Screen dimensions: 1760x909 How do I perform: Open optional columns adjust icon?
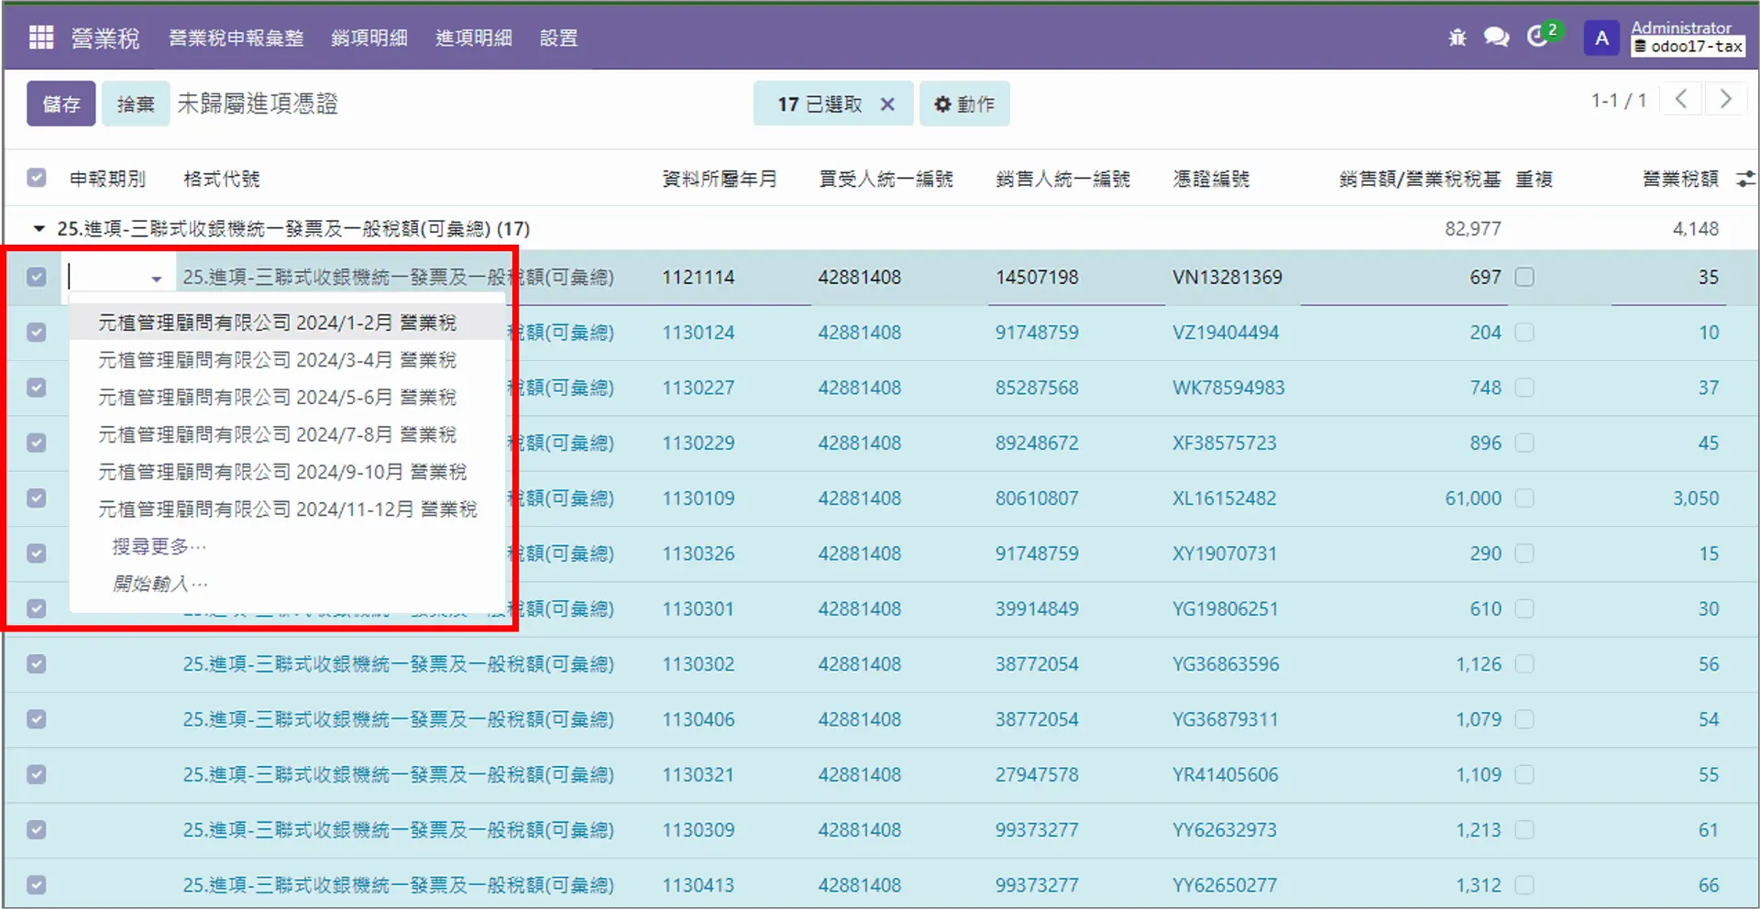click(1745, 179)
